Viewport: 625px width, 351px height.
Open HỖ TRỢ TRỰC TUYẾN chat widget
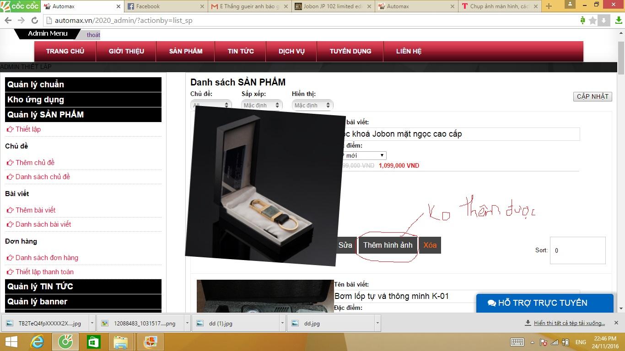coord(544,303)
